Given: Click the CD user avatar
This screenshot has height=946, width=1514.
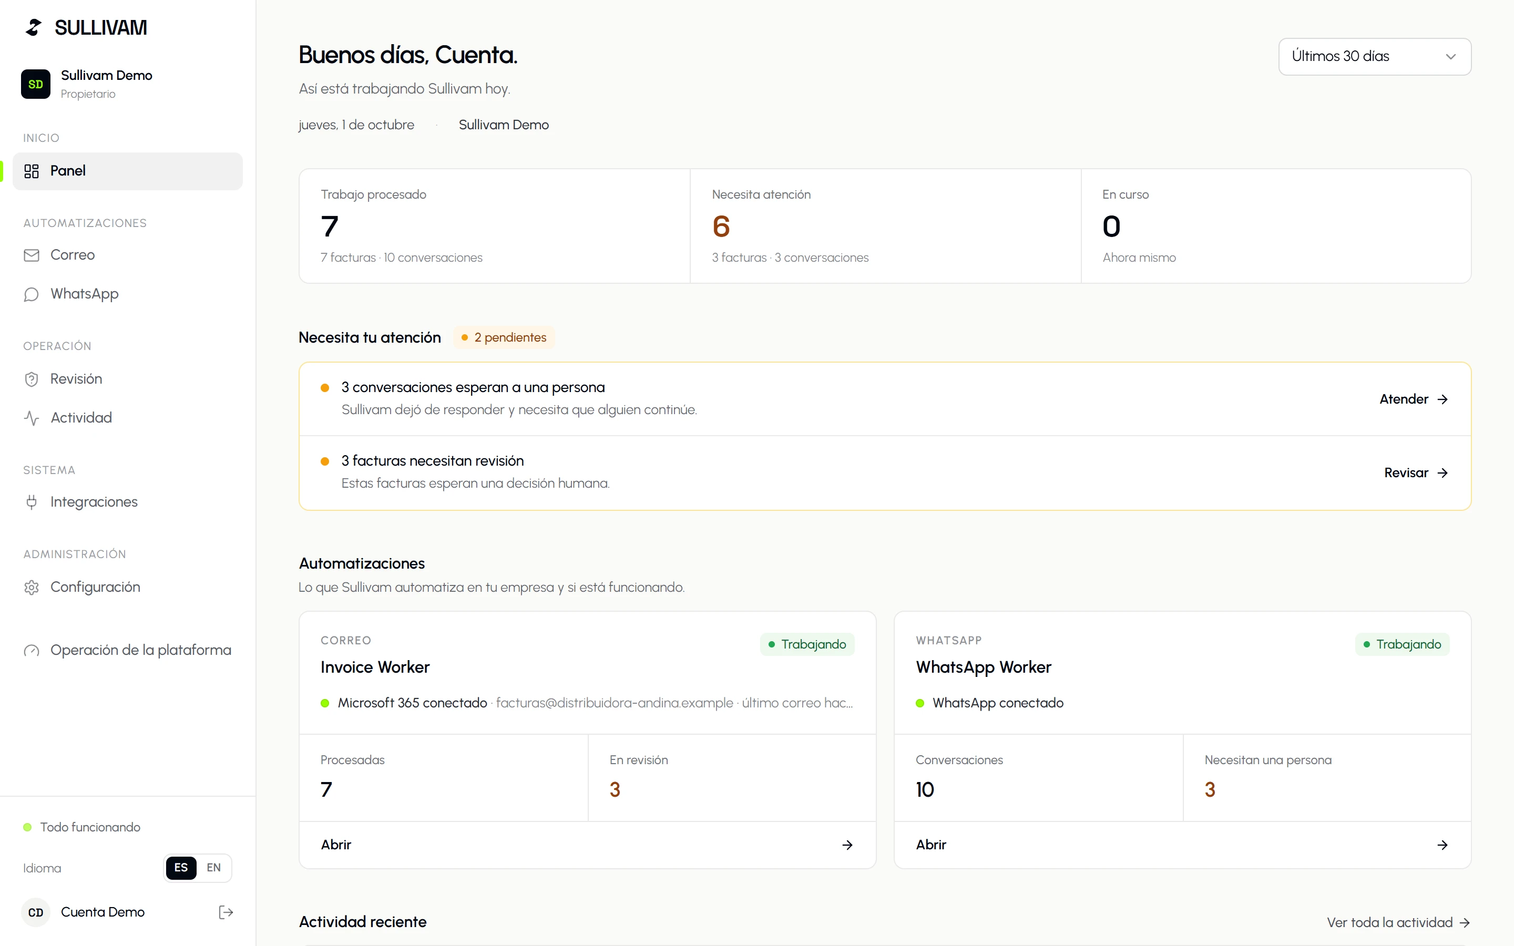Looking at the screenshot, I should [x=36, y=912].
